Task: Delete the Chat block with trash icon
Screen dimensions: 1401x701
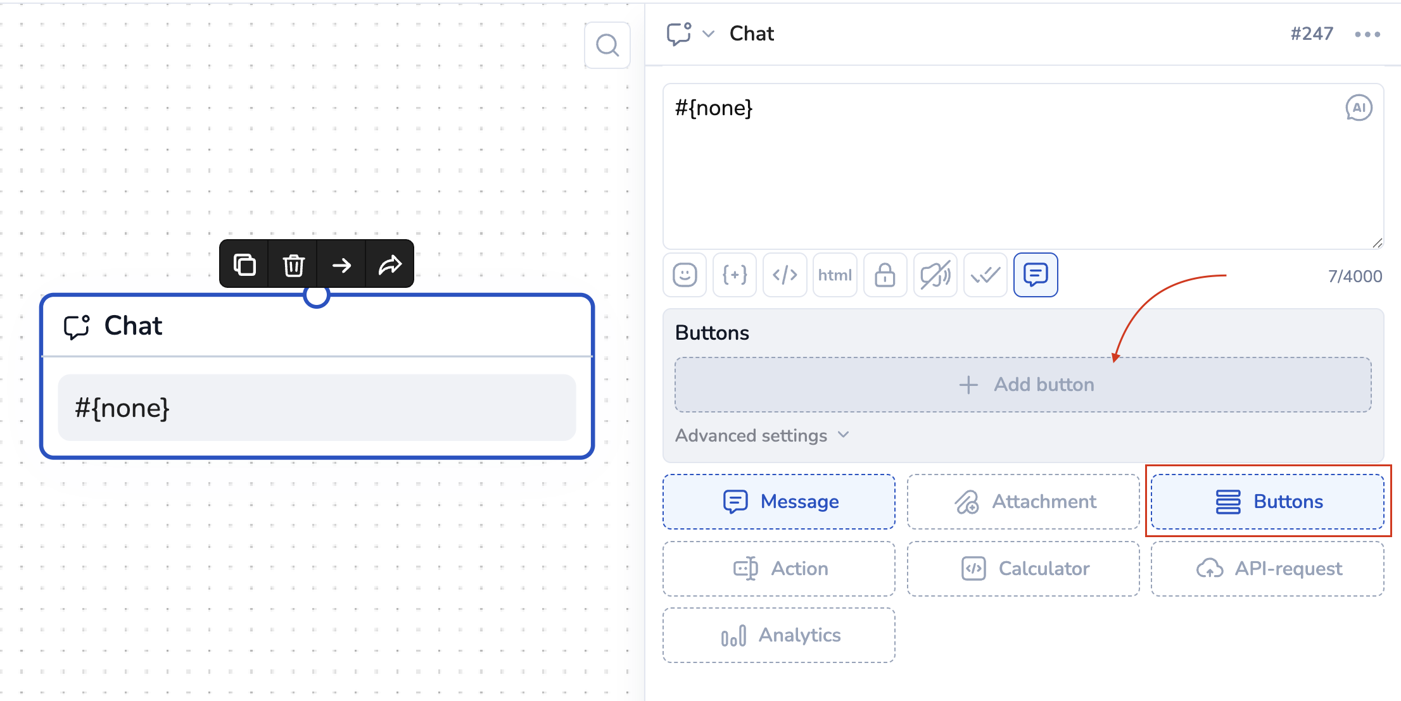Action: coord(293,264)
